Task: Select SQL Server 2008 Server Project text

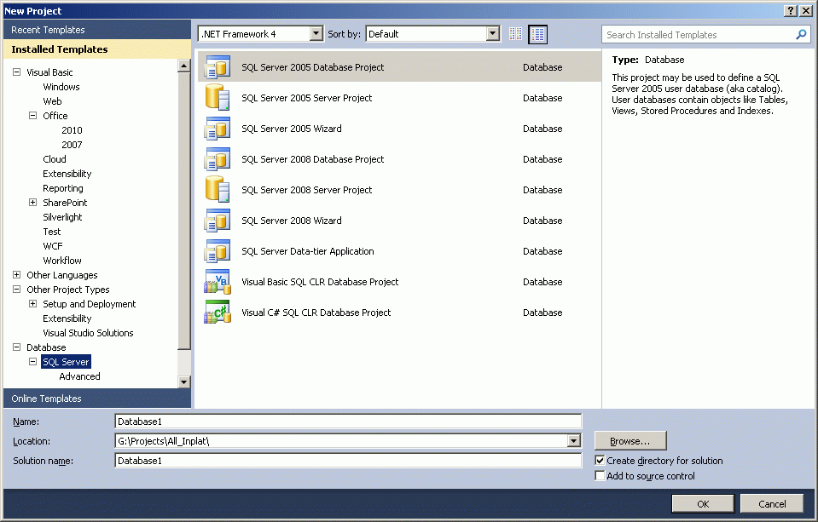Action: click(306, 190)
